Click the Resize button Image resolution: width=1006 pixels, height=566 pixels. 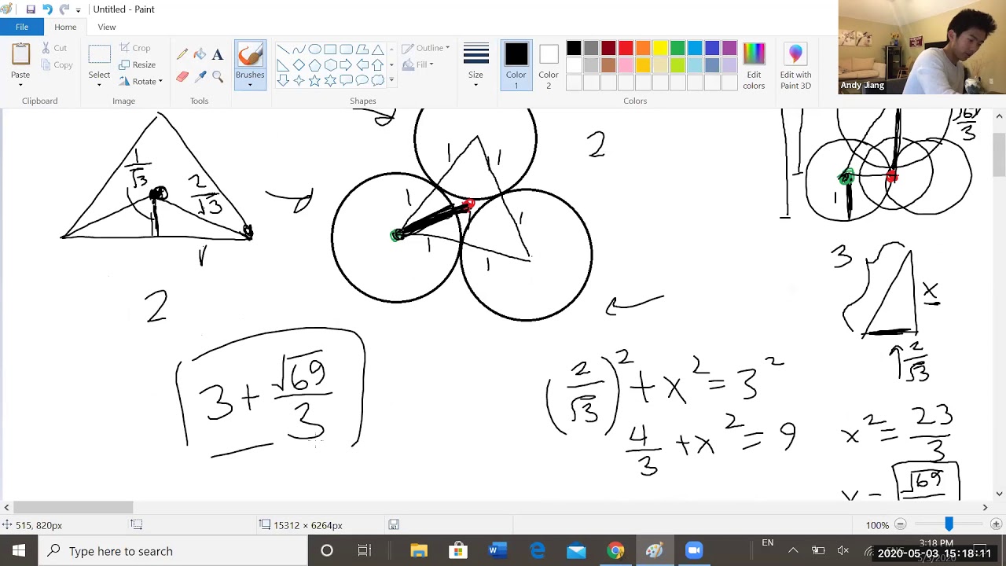click(138, 64)
